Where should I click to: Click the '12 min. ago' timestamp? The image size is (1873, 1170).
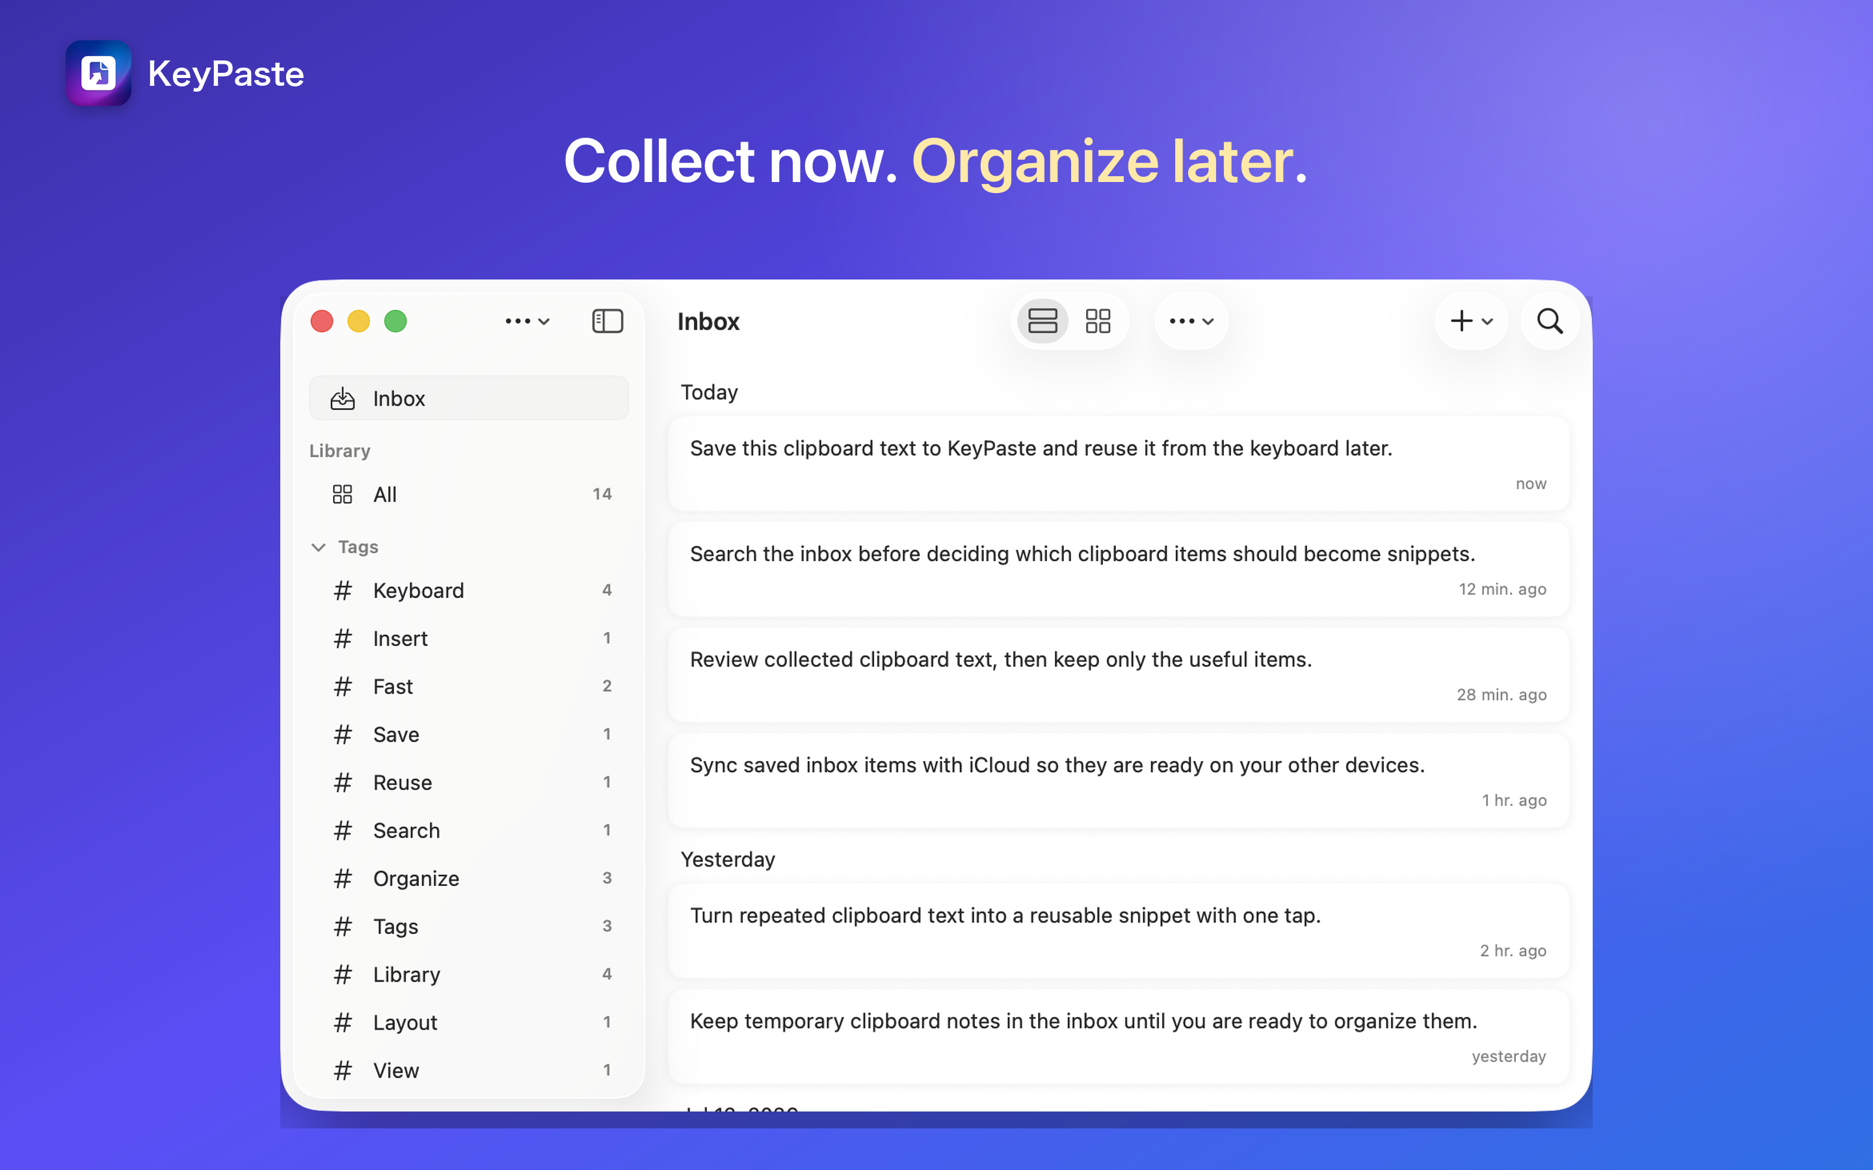pos(1502,589)
